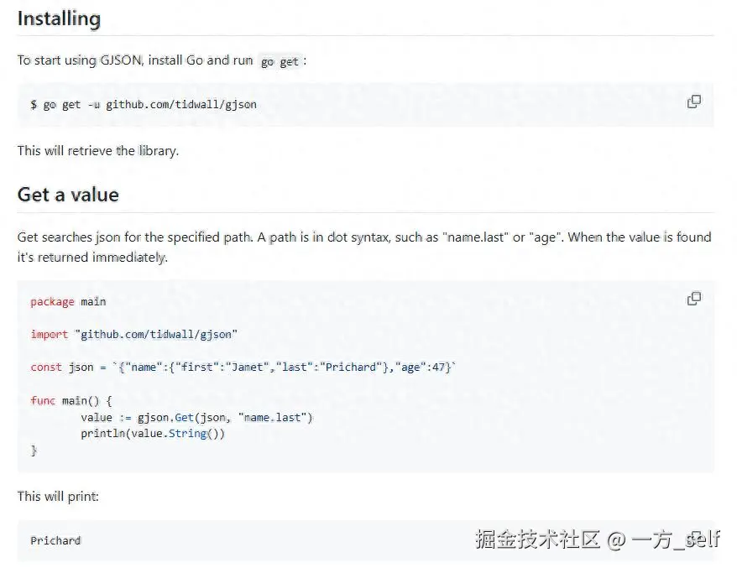Click the "This will print:" text
Viewport: 737px width, 568px height.
point(58,496)
